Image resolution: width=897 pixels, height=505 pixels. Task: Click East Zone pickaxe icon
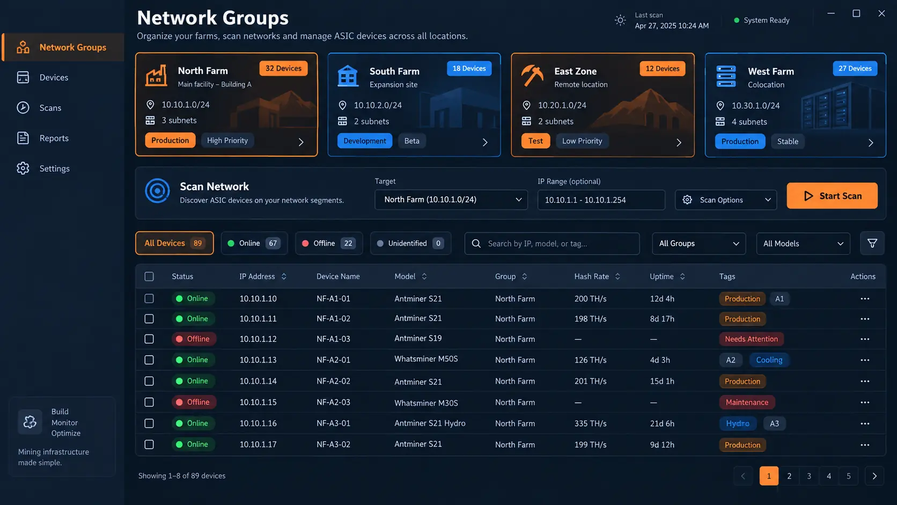tap(532, 76)
